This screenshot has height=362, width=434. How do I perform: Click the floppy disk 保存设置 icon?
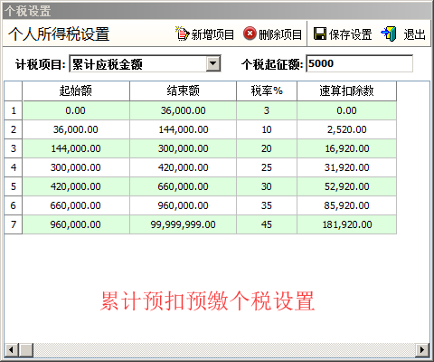click(320, 33)
